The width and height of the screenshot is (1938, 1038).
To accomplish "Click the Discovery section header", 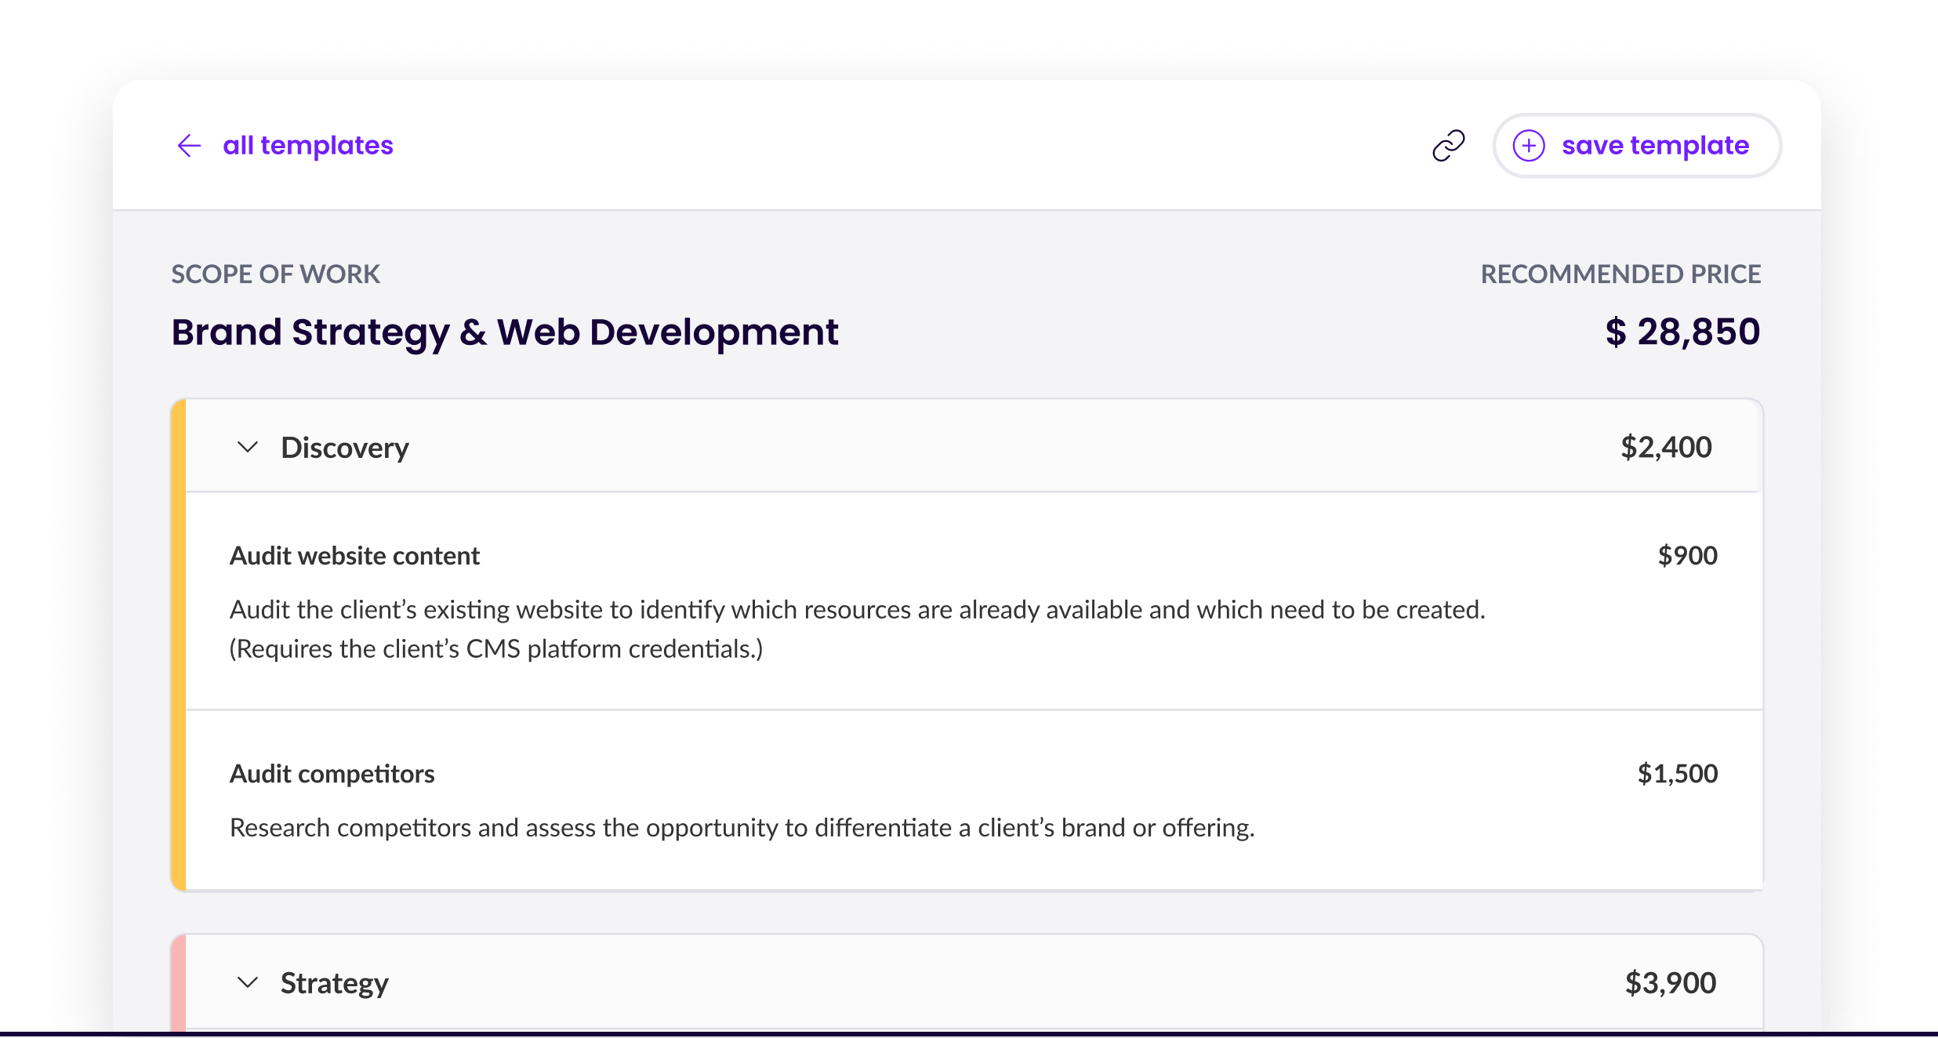I will 345,448.
